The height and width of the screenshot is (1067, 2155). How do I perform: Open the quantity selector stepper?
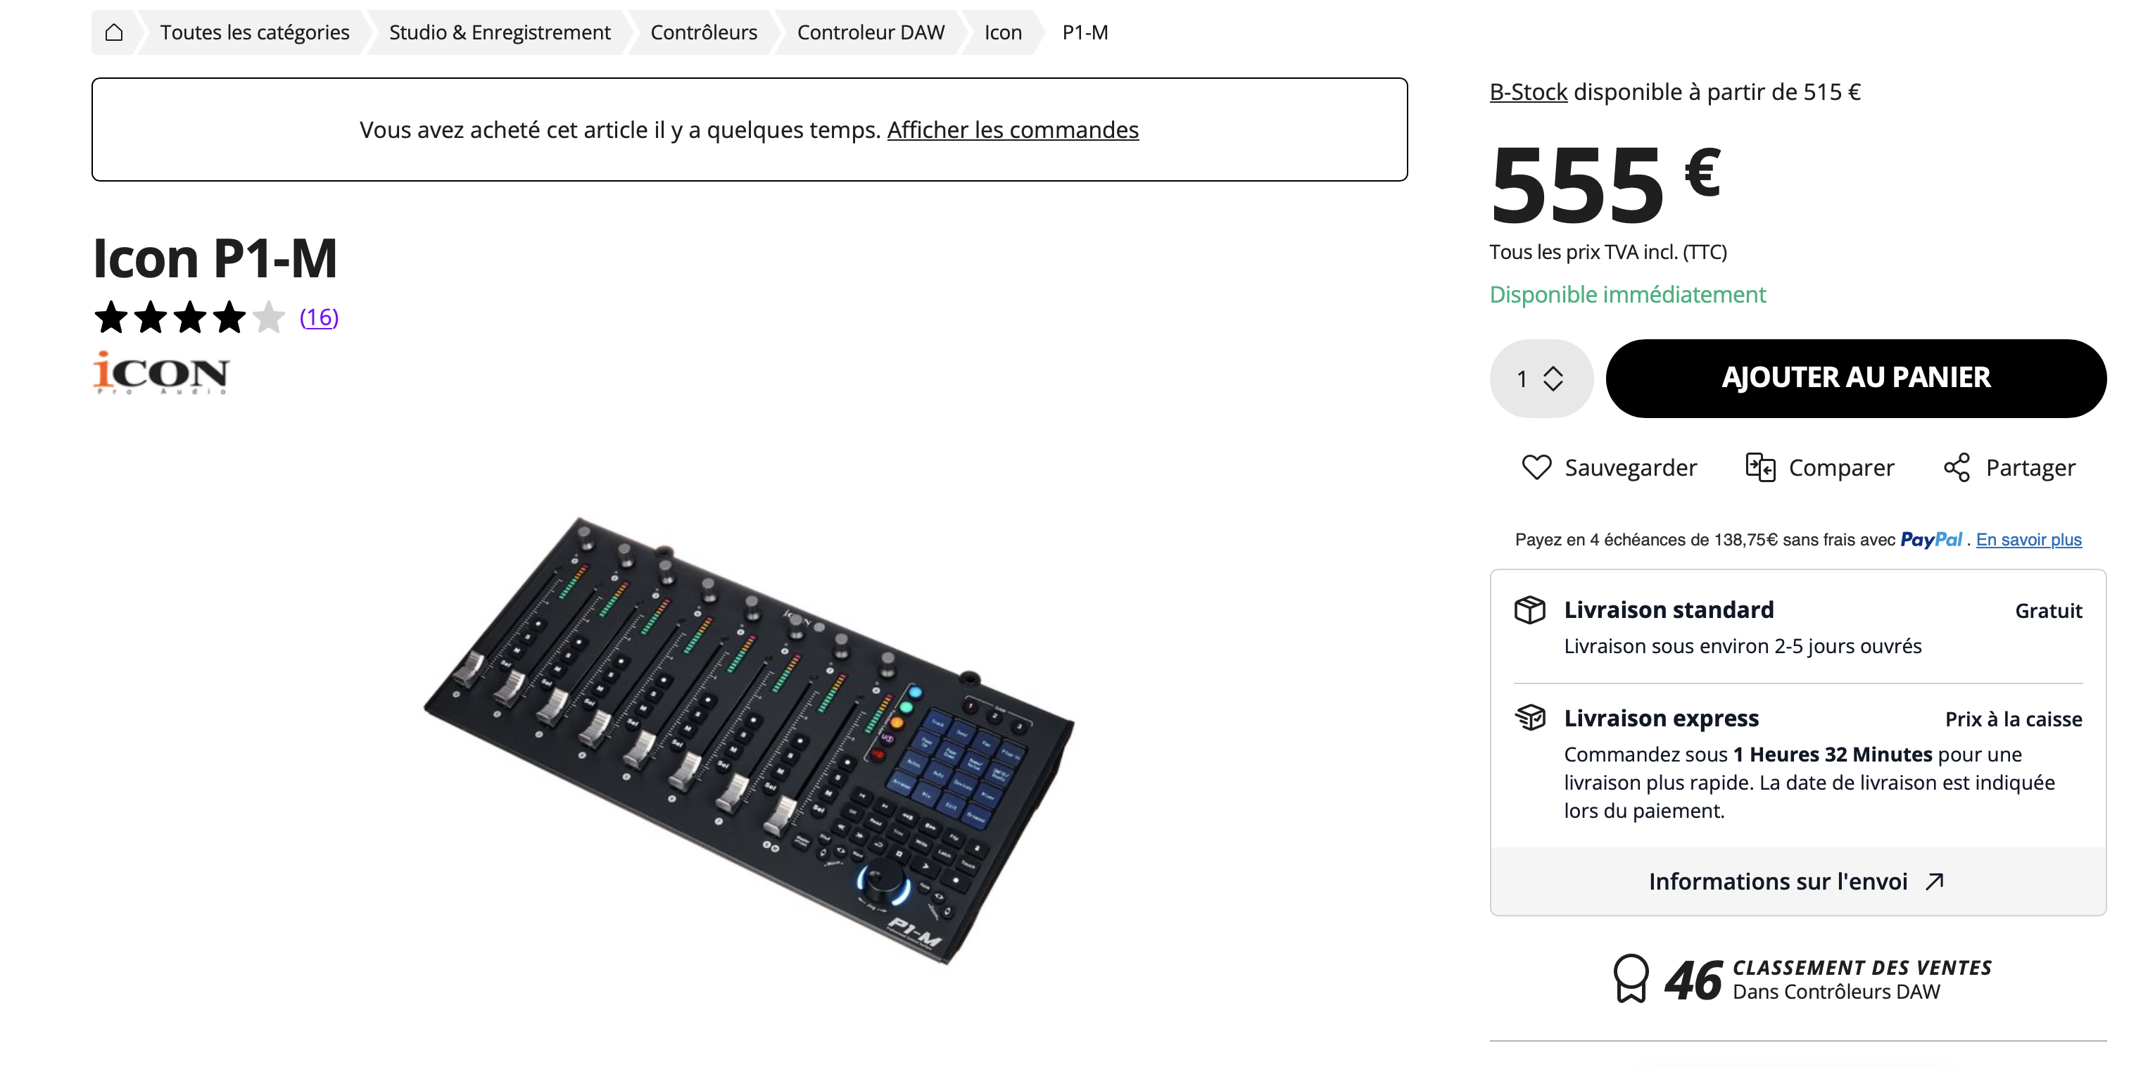tap(1541, 378)
